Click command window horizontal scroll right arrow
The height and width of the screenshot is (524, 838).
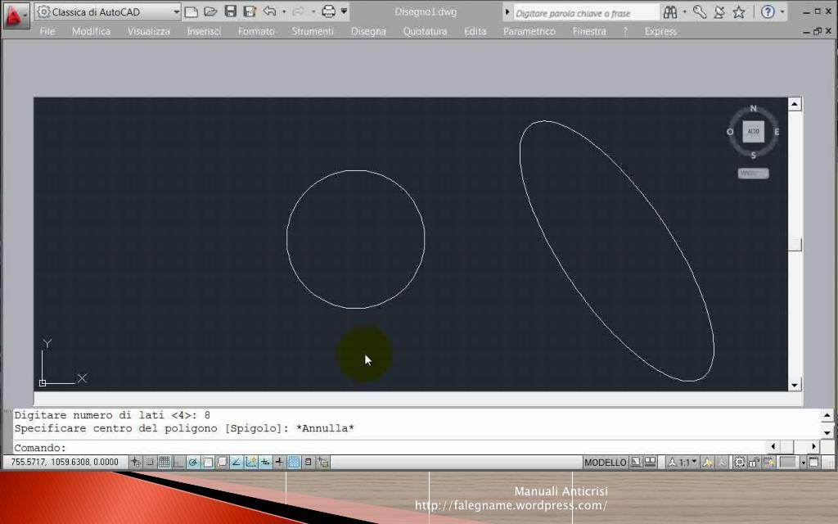(813, 446)
